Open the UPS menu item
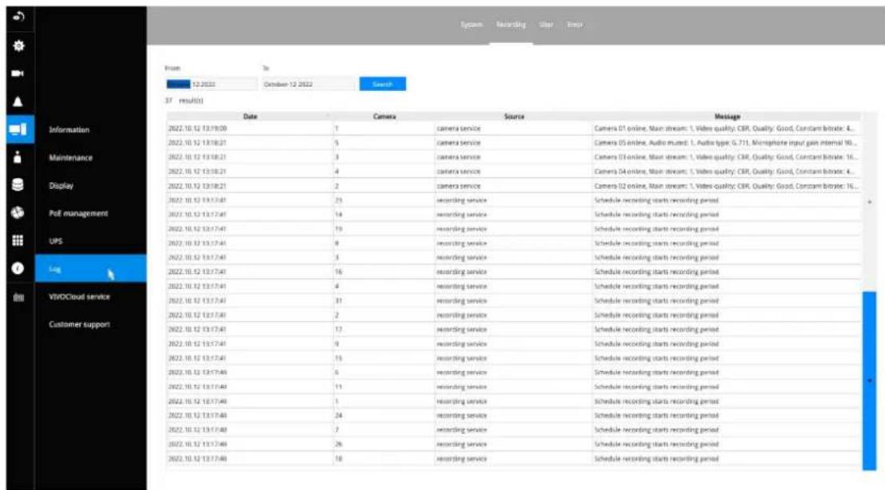This screenshot has width=885, height=490. 55,241
